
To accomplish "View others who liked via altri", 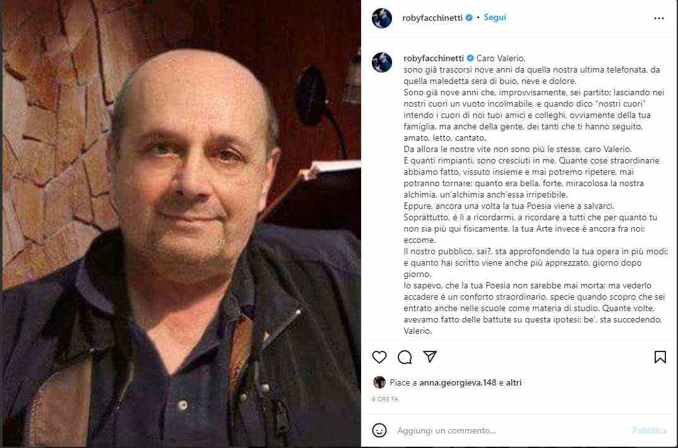I will point(514,382).
